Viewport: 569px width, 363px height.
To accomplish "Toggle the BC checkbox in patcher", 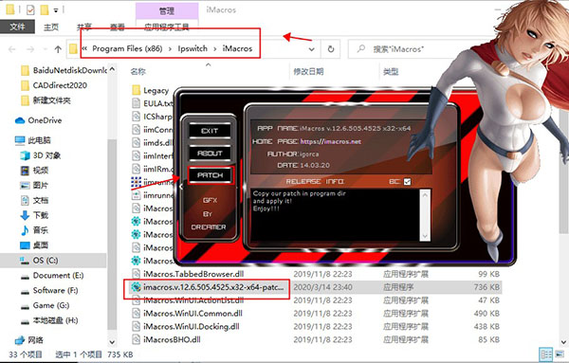I will tap(407, 182).
